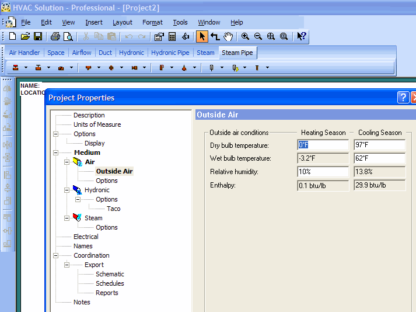Open Print Preview icon
The height and width of the screenshot is (312, 416).
pos(68,36)
